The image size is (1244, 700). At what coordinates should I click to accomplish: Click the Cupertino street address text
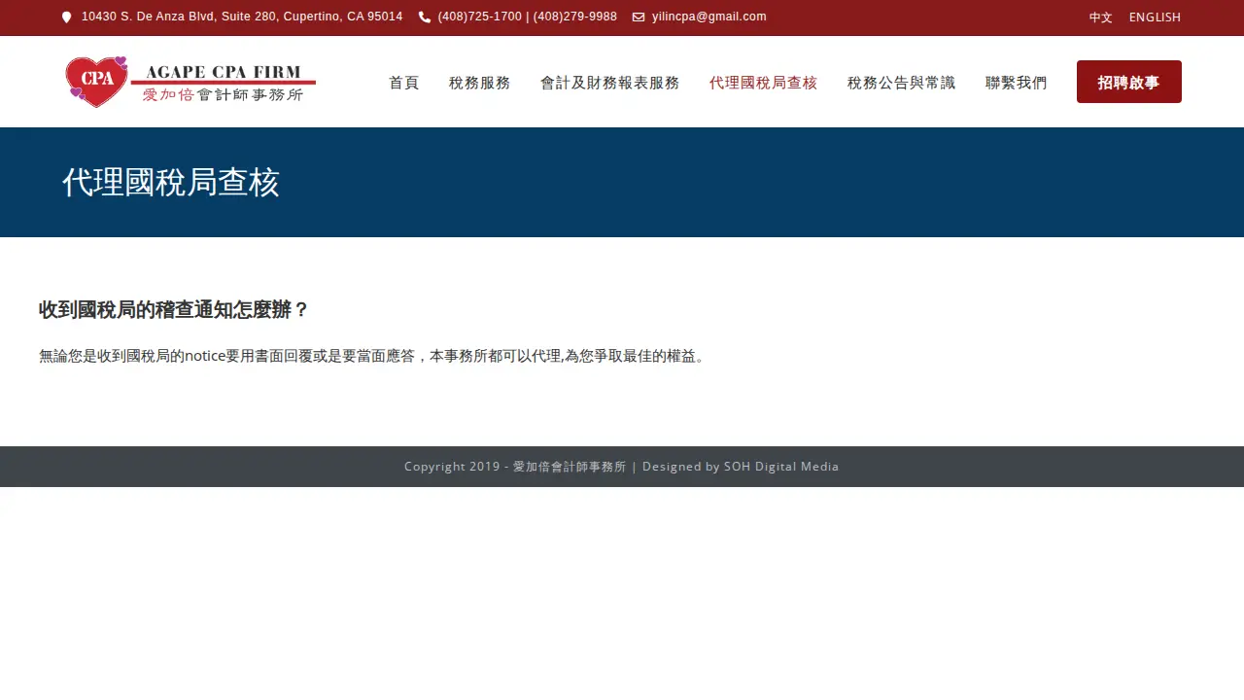242,17
